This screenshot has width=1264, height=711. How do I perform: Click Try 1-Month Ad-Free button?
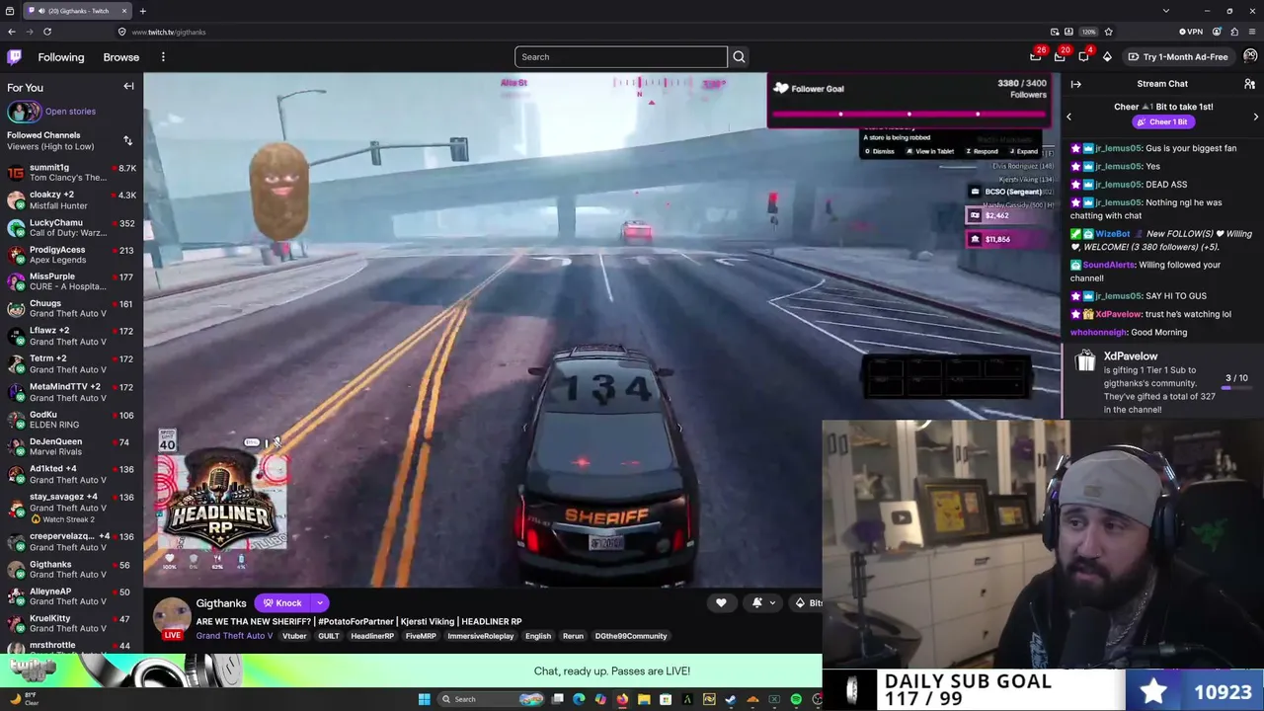1178,57
